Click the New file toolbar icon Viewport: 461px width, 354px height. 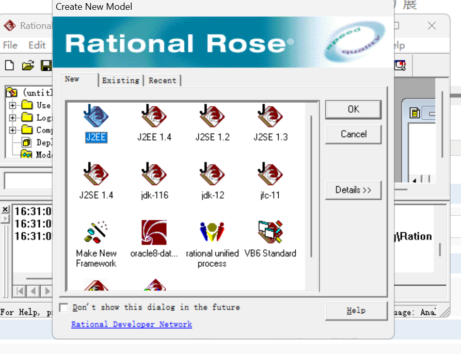pos(9,65)
